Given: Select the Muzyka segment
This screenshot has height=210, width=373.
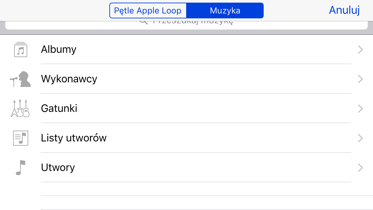Looking at the screenshot, I should tap(225, 10).
